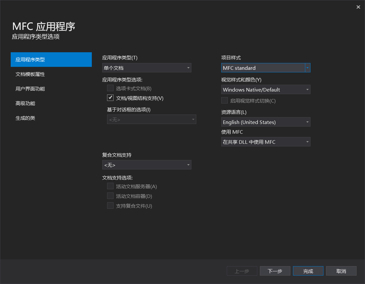Click the 取消 button
The height and width of the screenshot is (284, 365).
(x=341, y=271)
